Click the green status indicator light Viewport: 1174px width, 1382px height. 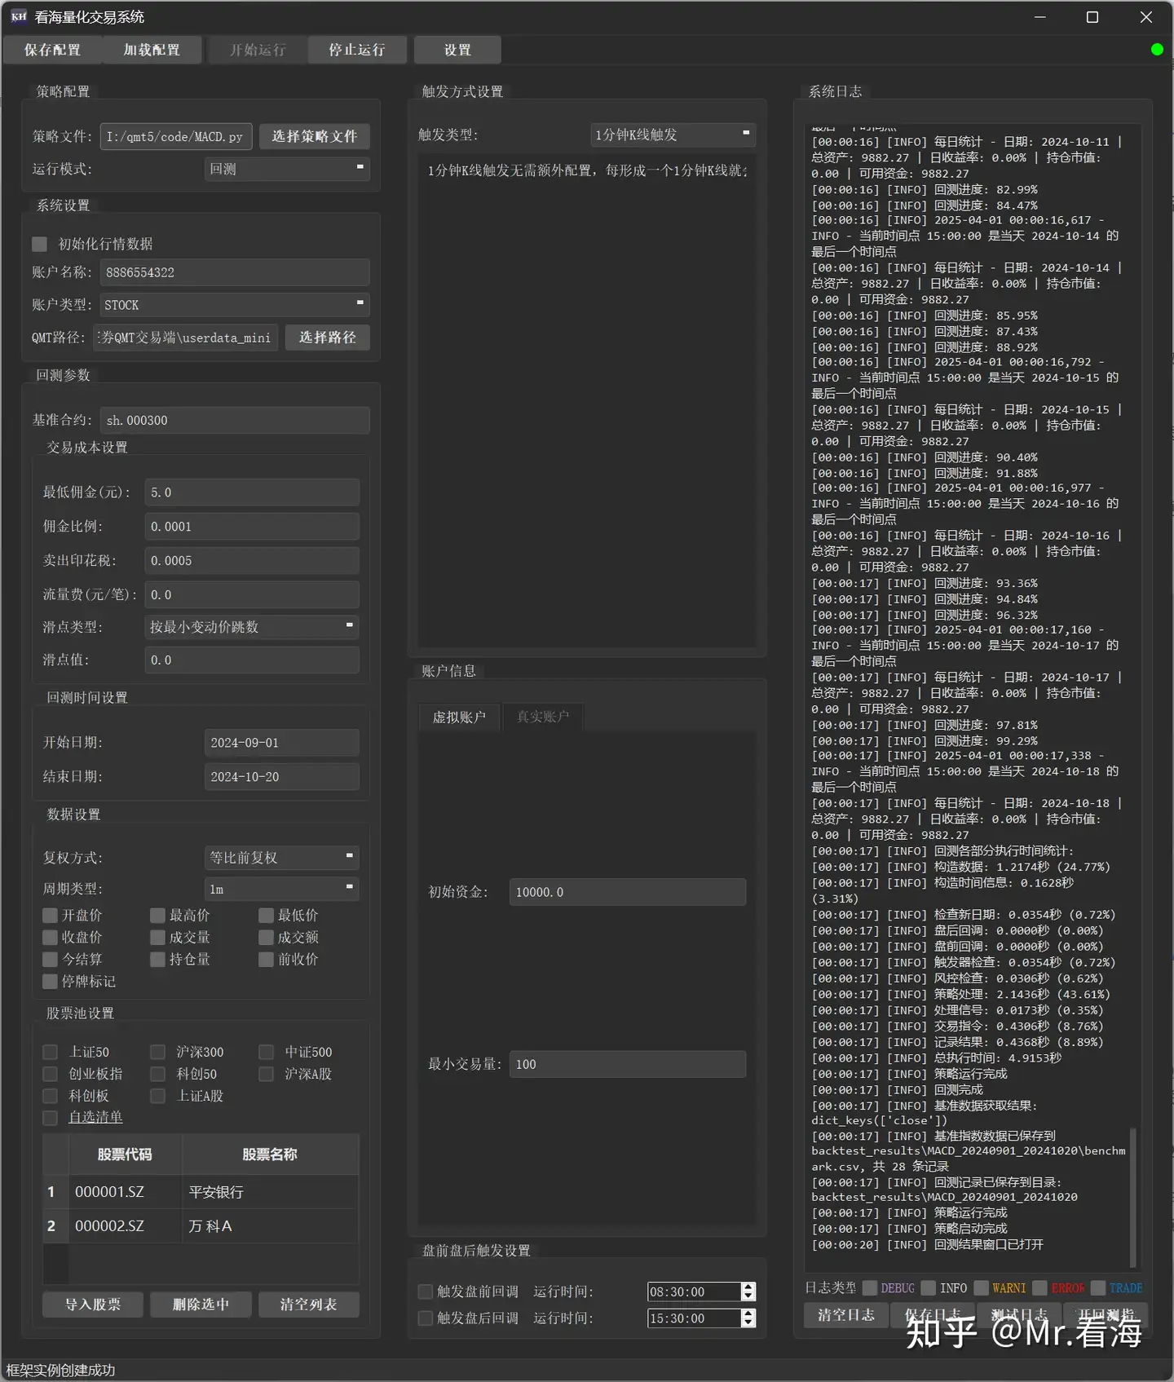[x=1156, y=50]
